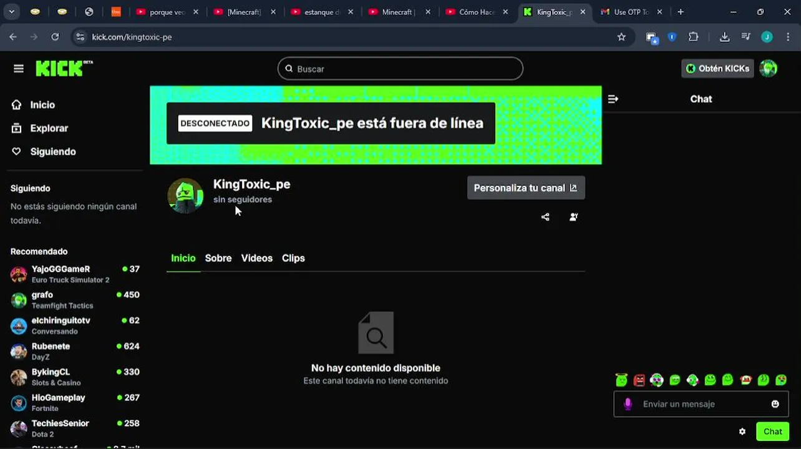The width and height of the screenshot is (801, 449).
Task: Open the Kick hamburger sidebar menu
Action: pos(19,69)
